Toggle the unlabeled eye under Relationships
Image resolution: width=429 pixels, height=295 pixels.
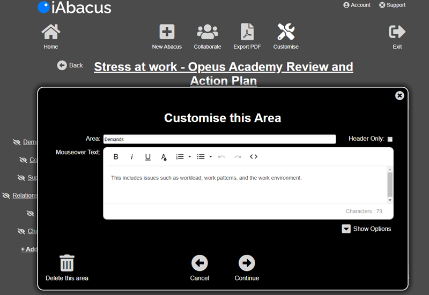click(x=31, y=213)
